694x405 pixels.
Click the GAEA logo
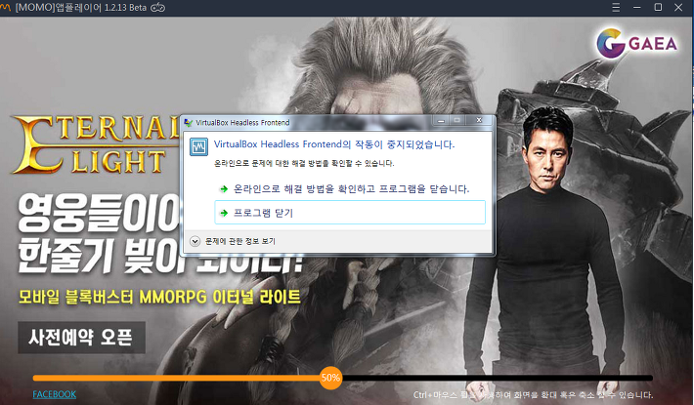point(636,43)
